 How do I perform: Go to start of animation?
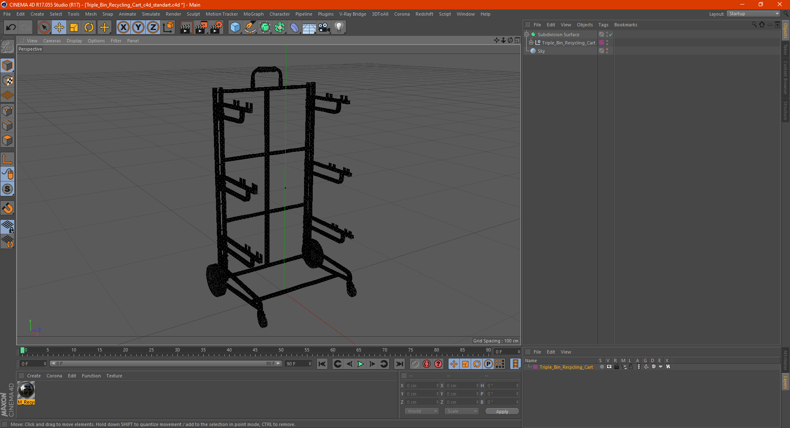322,364
